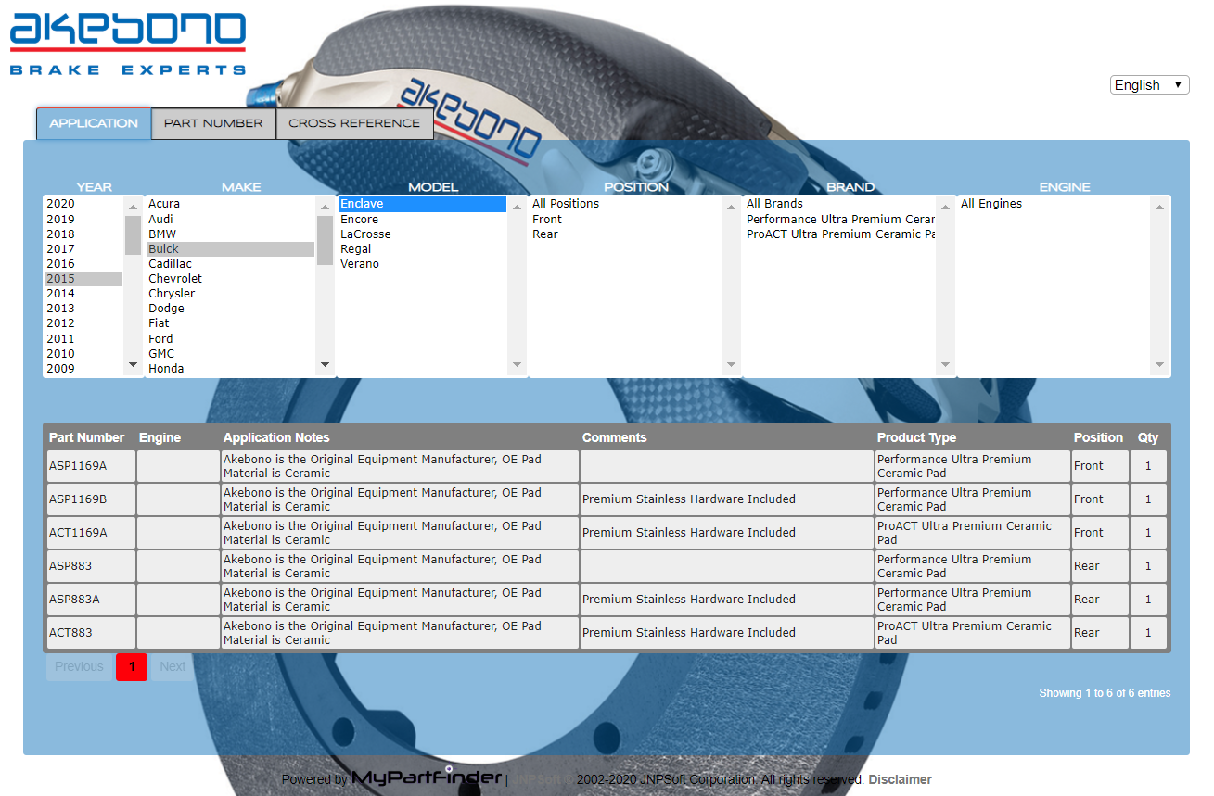
Task: Pick Front in the Position list
Action: (625, 220)
